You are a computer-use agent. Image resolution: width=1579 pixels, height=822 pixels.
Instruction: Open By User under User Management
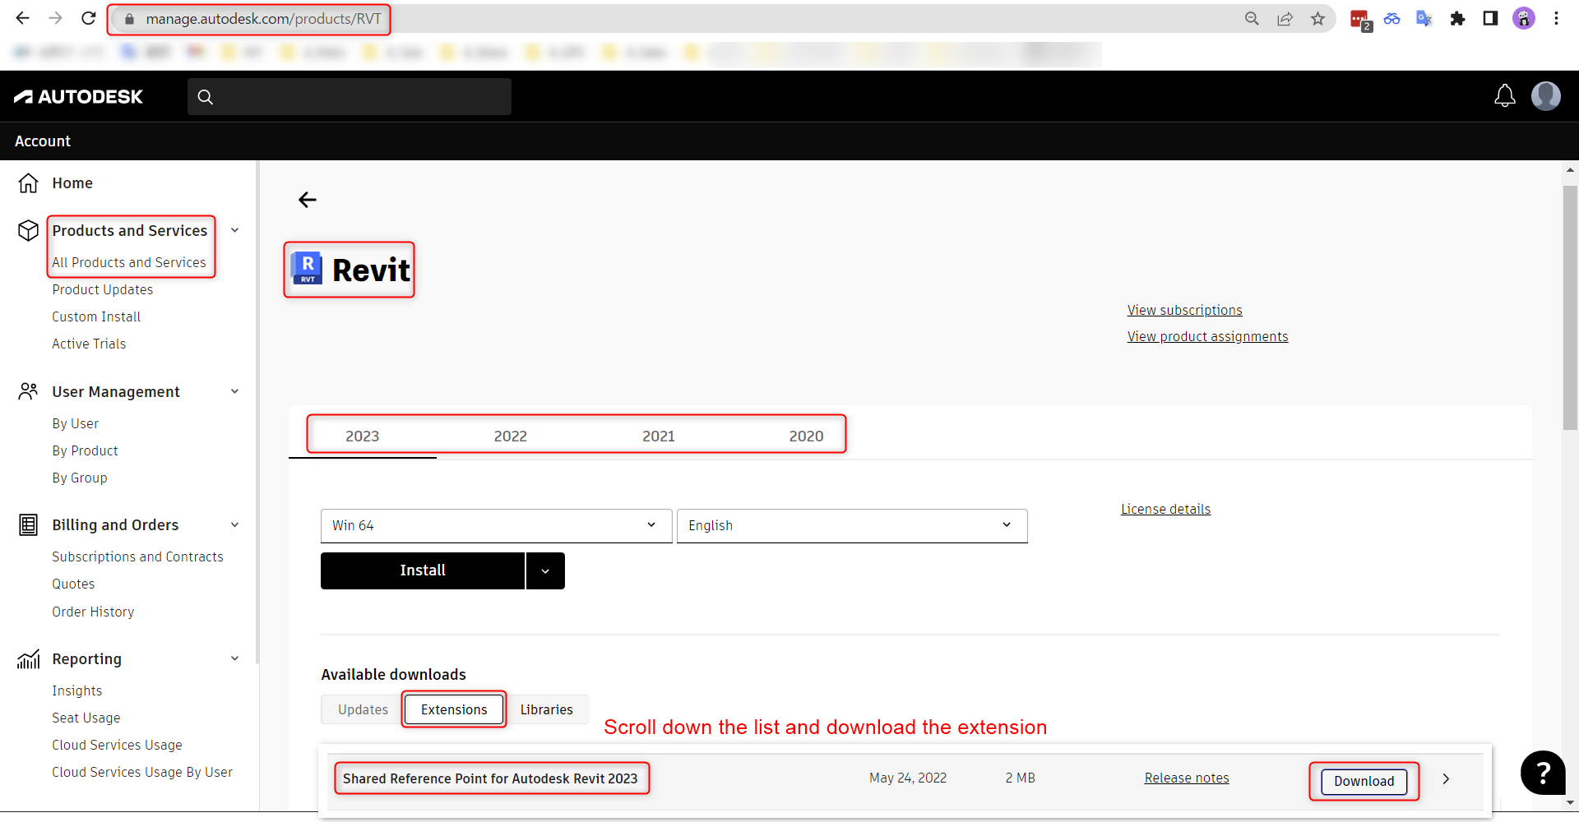click(x=76, y=423)
